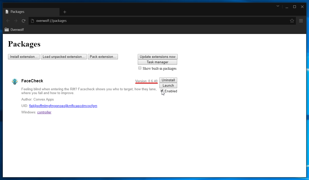This screenshot has height=180, width=309.
Task: Open a new tab with the plus button
Action: (x=65, y=12)
